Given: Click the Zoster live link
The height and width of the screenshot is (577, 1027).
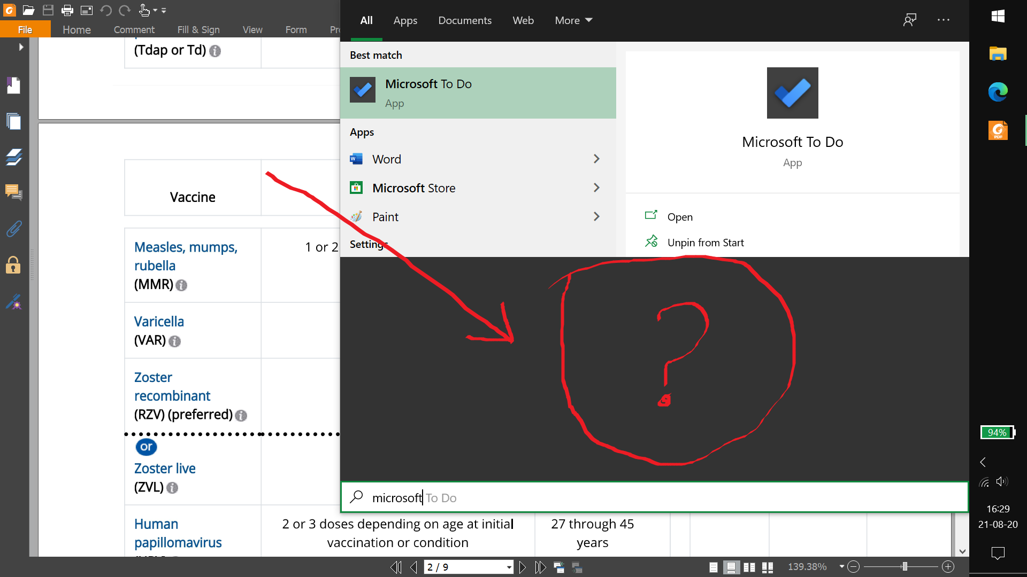Looking at the screenshot, I should pyautogui.click(x=165, y=469).
